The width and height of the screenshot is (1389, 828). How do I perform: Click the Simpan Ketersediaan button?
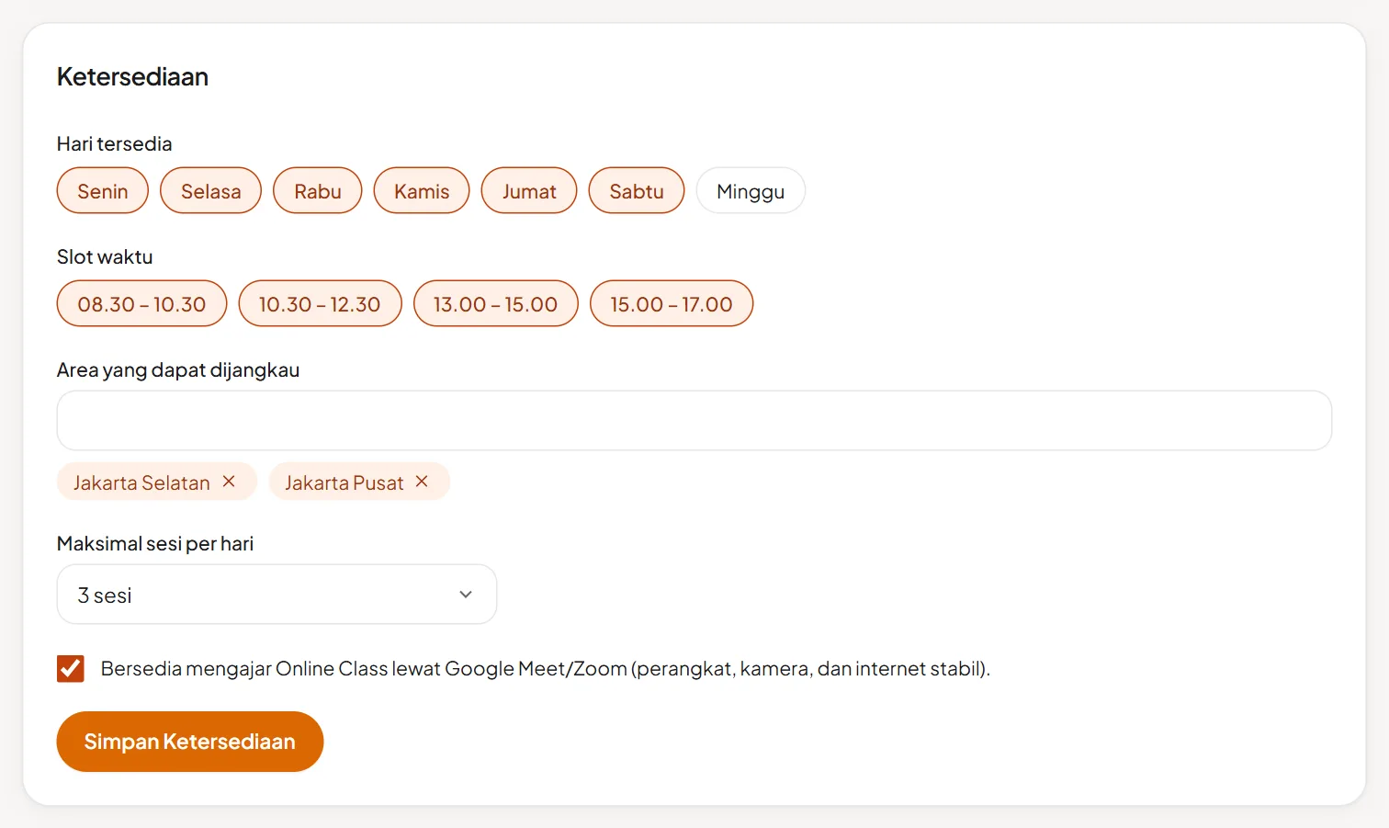click(x=190, y=742)
